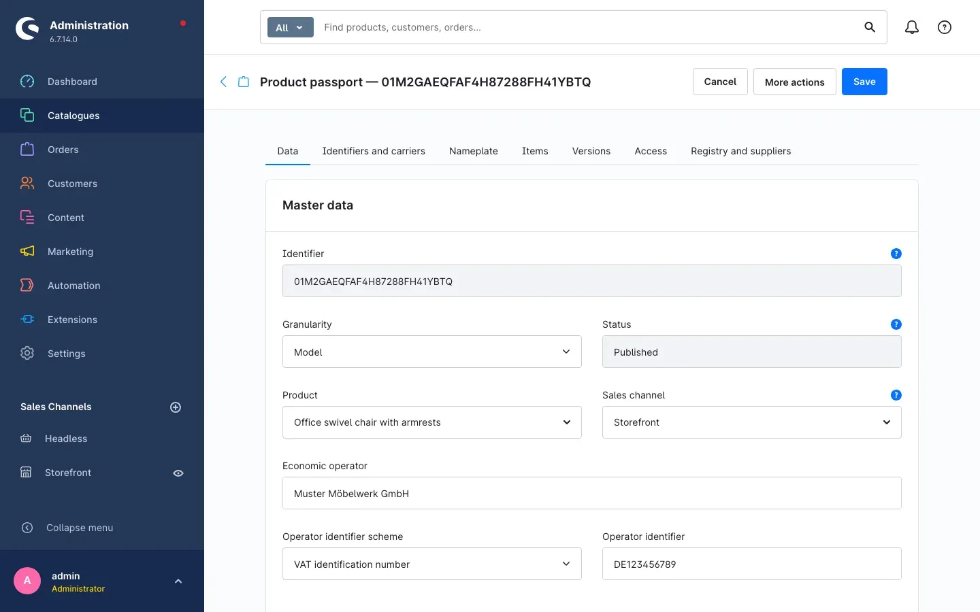Click the Orders bag icon

[27, 150]
